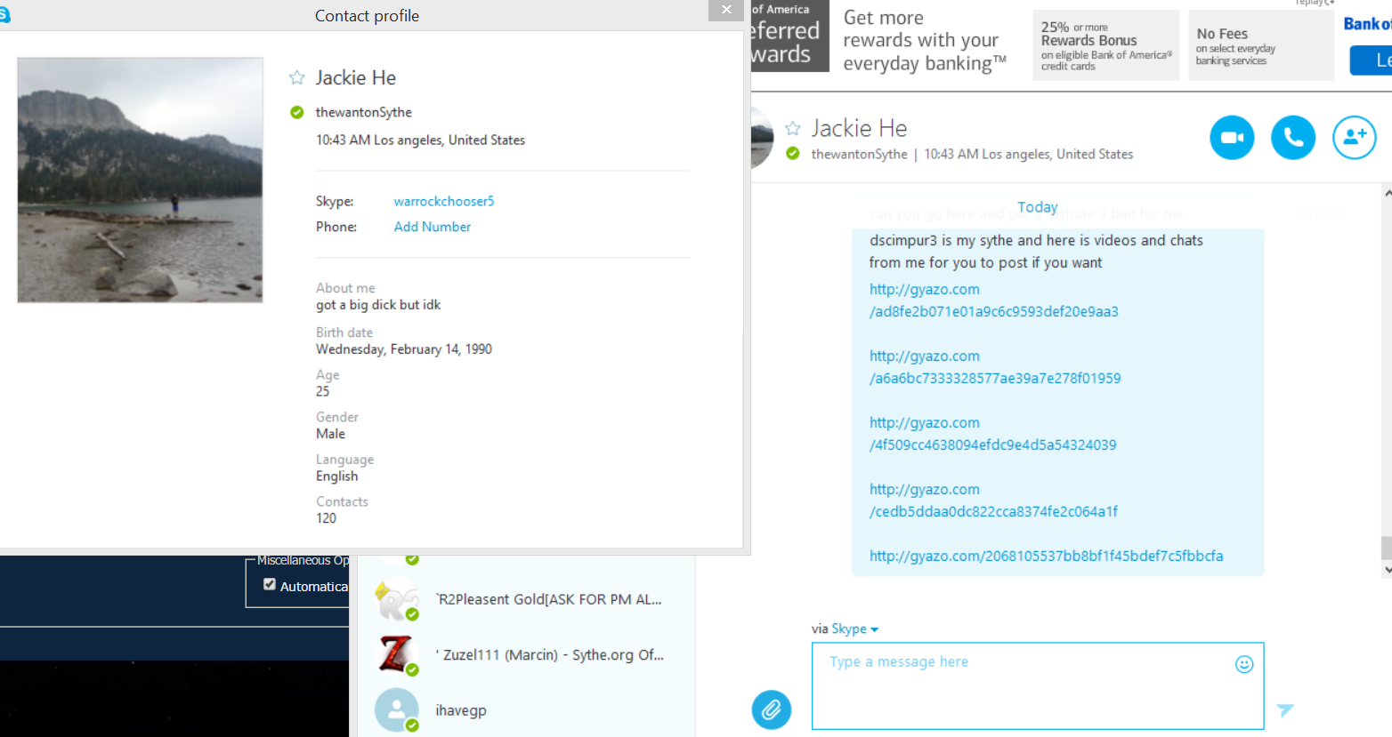Click the chat scrollbar up arrow
1392x737 pixels.
pyautogui.click(x=1387, y=192)
